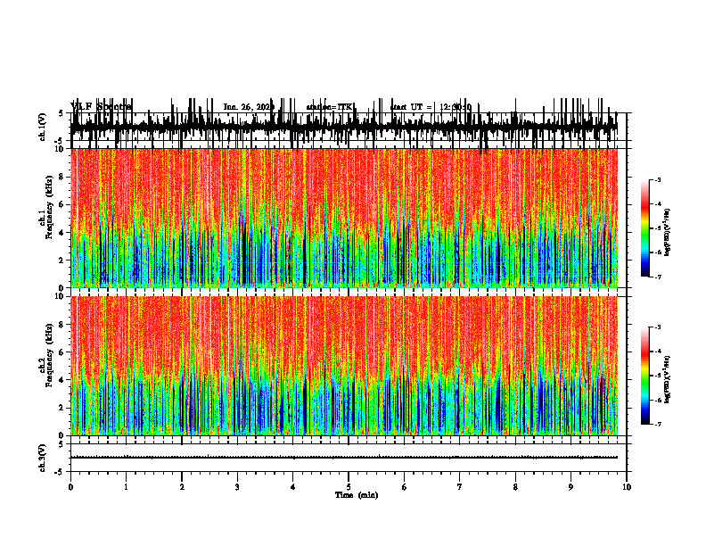Click the '2' minute tick on time axis

(182, 487)
